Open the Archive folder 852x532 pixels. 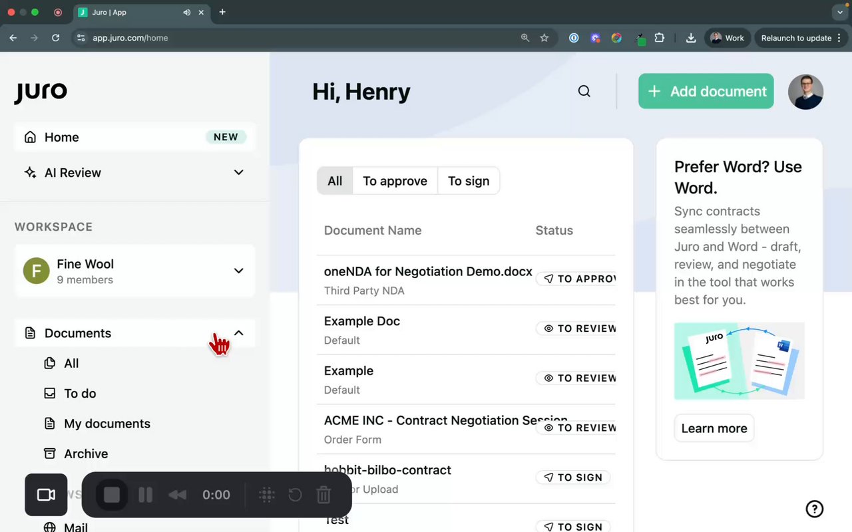(86, 454)
